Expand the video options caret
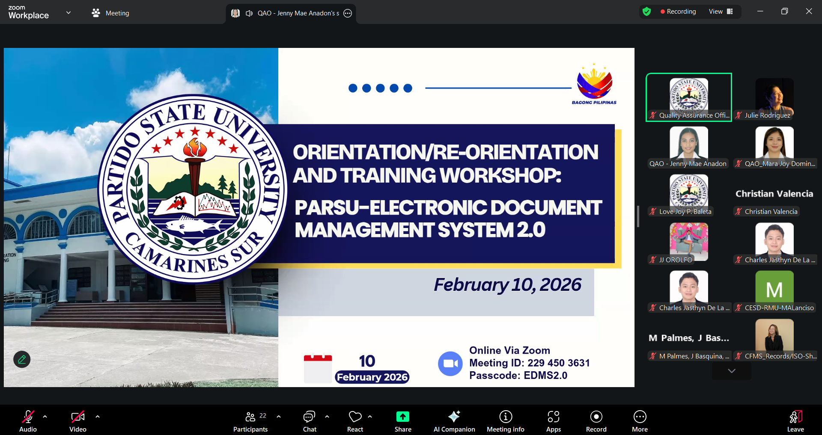 click(x=98, y=416)
